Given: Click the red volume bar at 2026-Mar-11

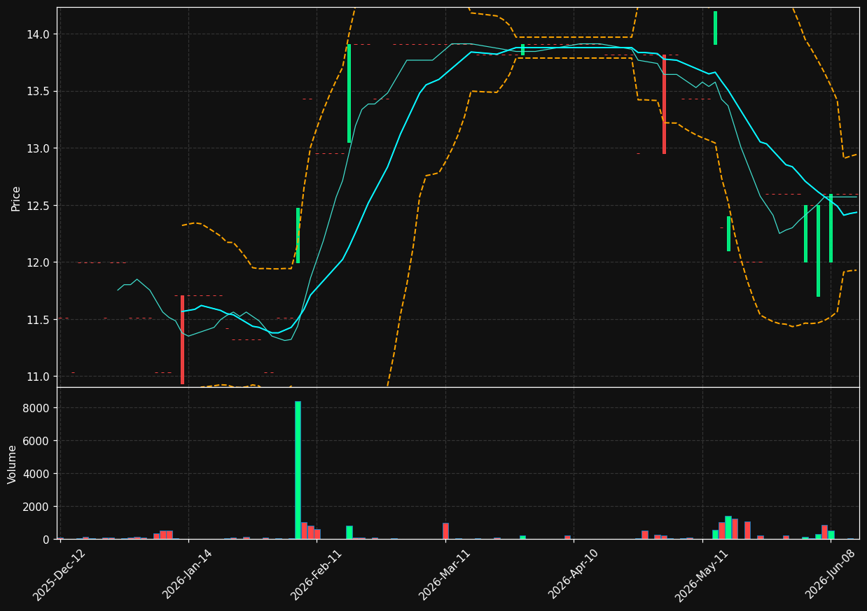Looking at the screenshot, I should coord(445,531).
